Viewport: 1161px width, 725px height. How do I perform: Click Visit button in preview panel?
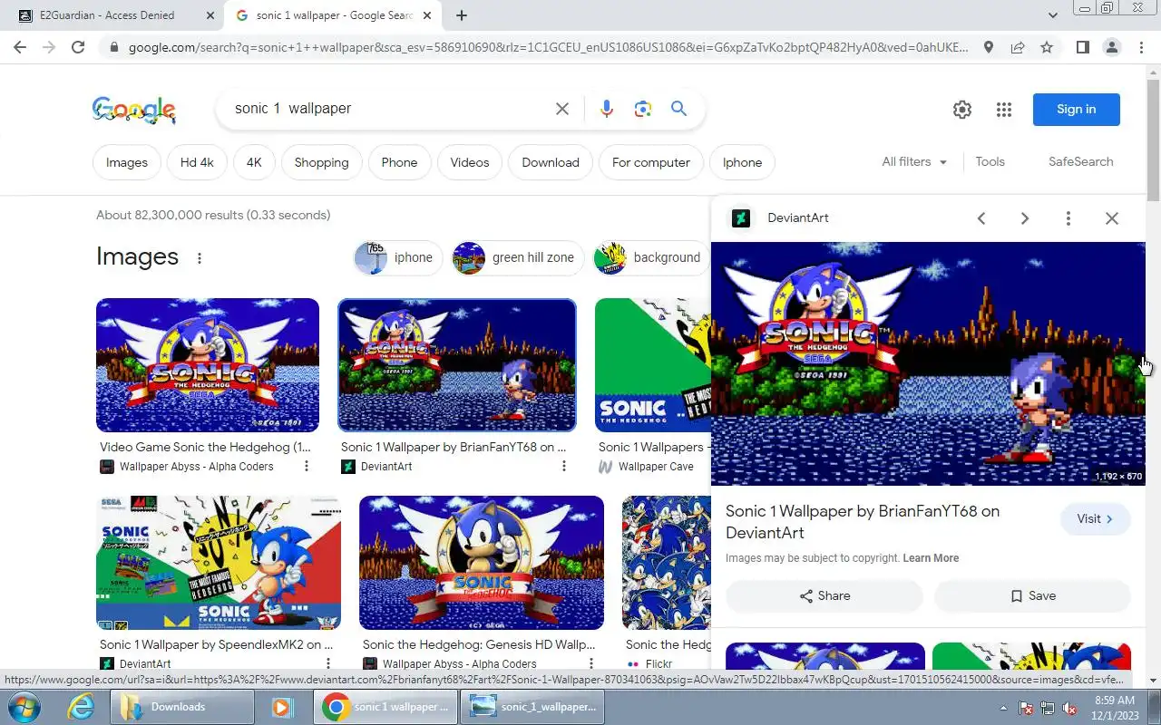pyautogui.click(x=1095, y=519)
